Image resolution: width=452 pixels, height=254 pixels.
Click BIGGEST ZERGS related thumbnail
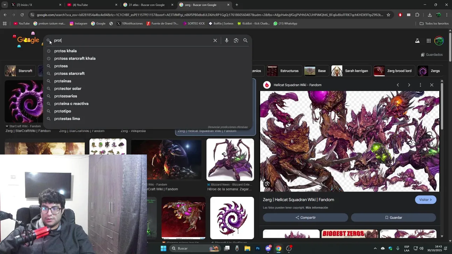point(350,234)
